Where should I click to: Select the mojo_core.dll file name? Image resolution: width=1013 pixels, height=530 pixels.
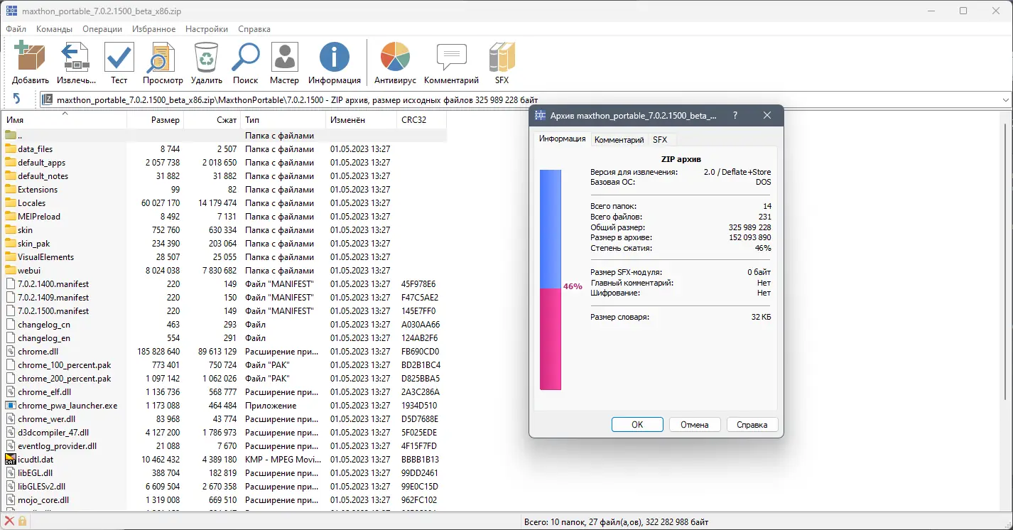43,500
